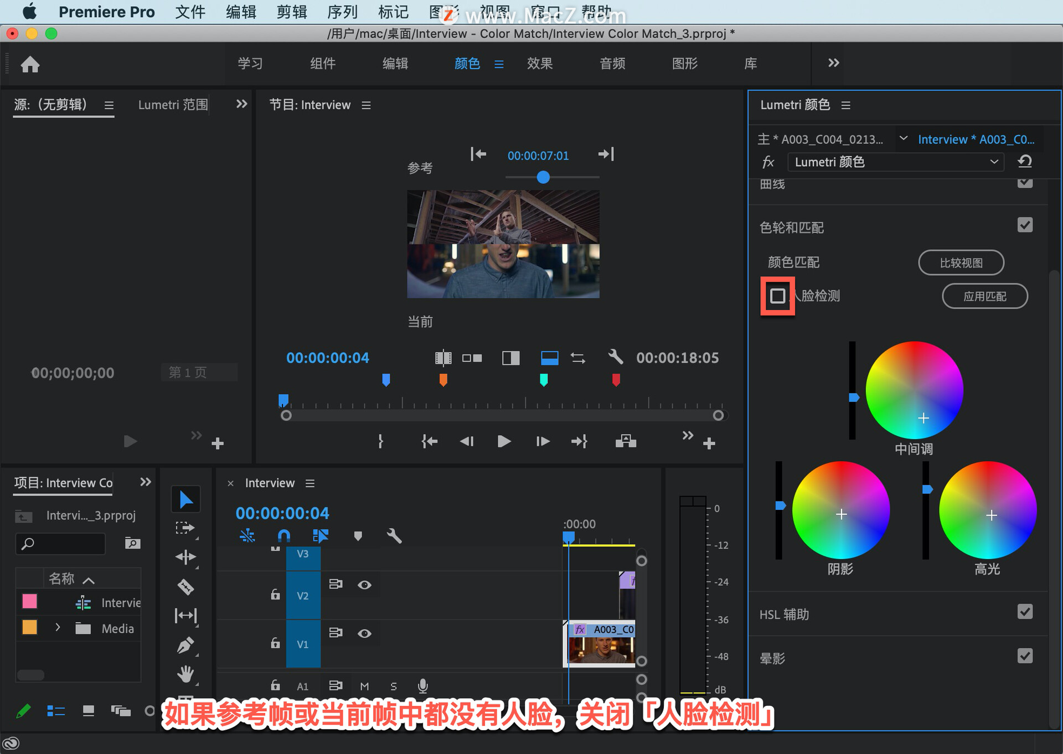
Task: Toggle Color Wheels & Match section checkbox
Action: pyautogui.click(x=1025, y=225)
